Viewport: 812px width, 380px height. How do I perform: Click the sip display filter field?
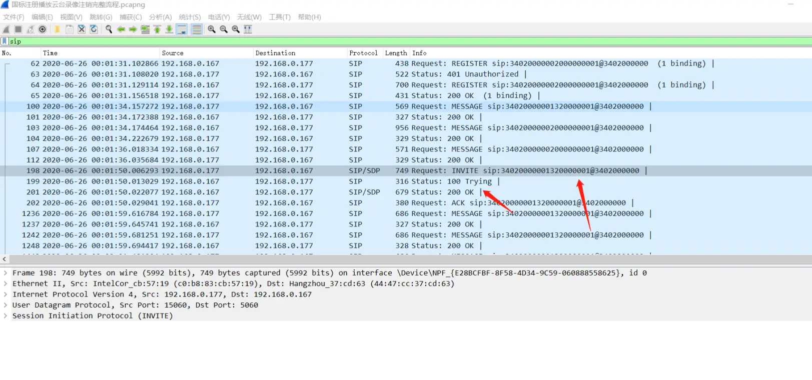[x=400, y=41]
